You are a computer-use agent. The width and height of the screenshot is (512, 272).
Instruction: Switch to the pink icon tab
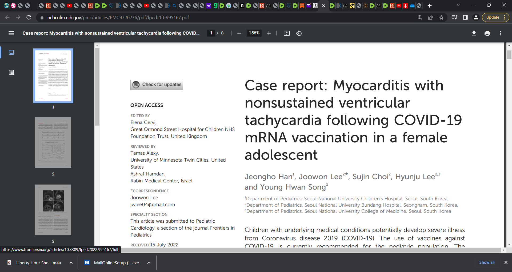[x=13, y=6]
